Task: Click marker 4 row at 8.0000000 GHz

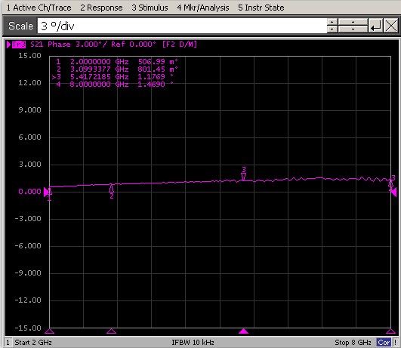Action: 114,85
